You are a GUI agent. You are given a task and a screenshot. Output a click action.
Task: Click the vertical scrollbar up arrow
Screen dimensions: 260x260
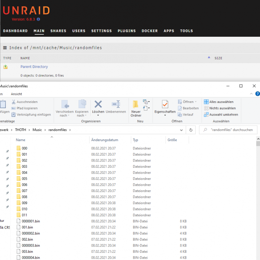coord(258,139)
